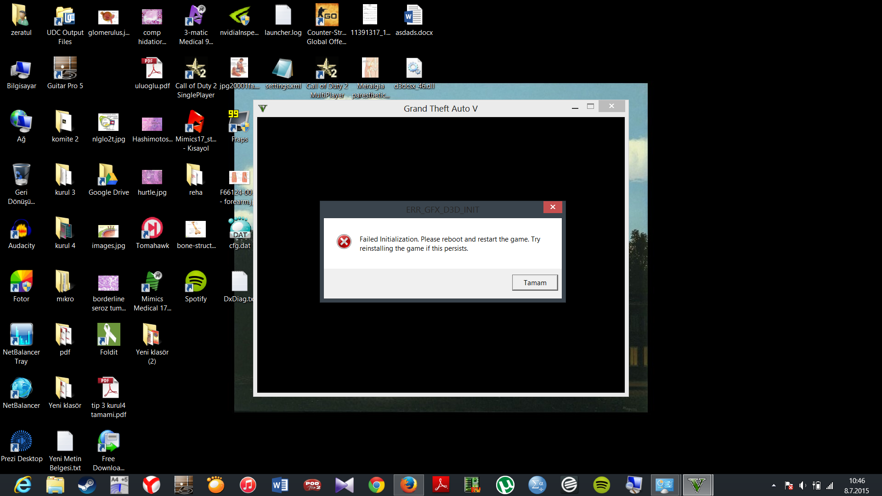Open the kurul 4 folder
The image size is (882, 496).
click(65, 233)
